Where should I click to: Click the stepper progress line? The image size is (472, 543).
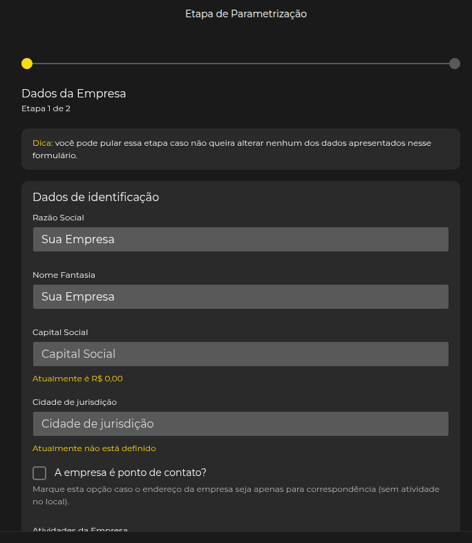click(x=240, y=64)
